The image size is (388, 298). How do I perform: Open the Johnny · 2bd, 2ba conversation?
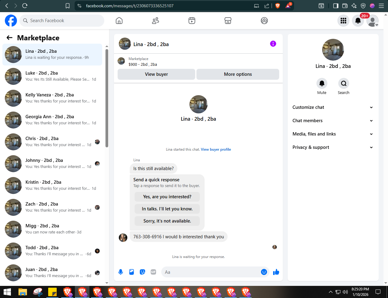point(52,164)
